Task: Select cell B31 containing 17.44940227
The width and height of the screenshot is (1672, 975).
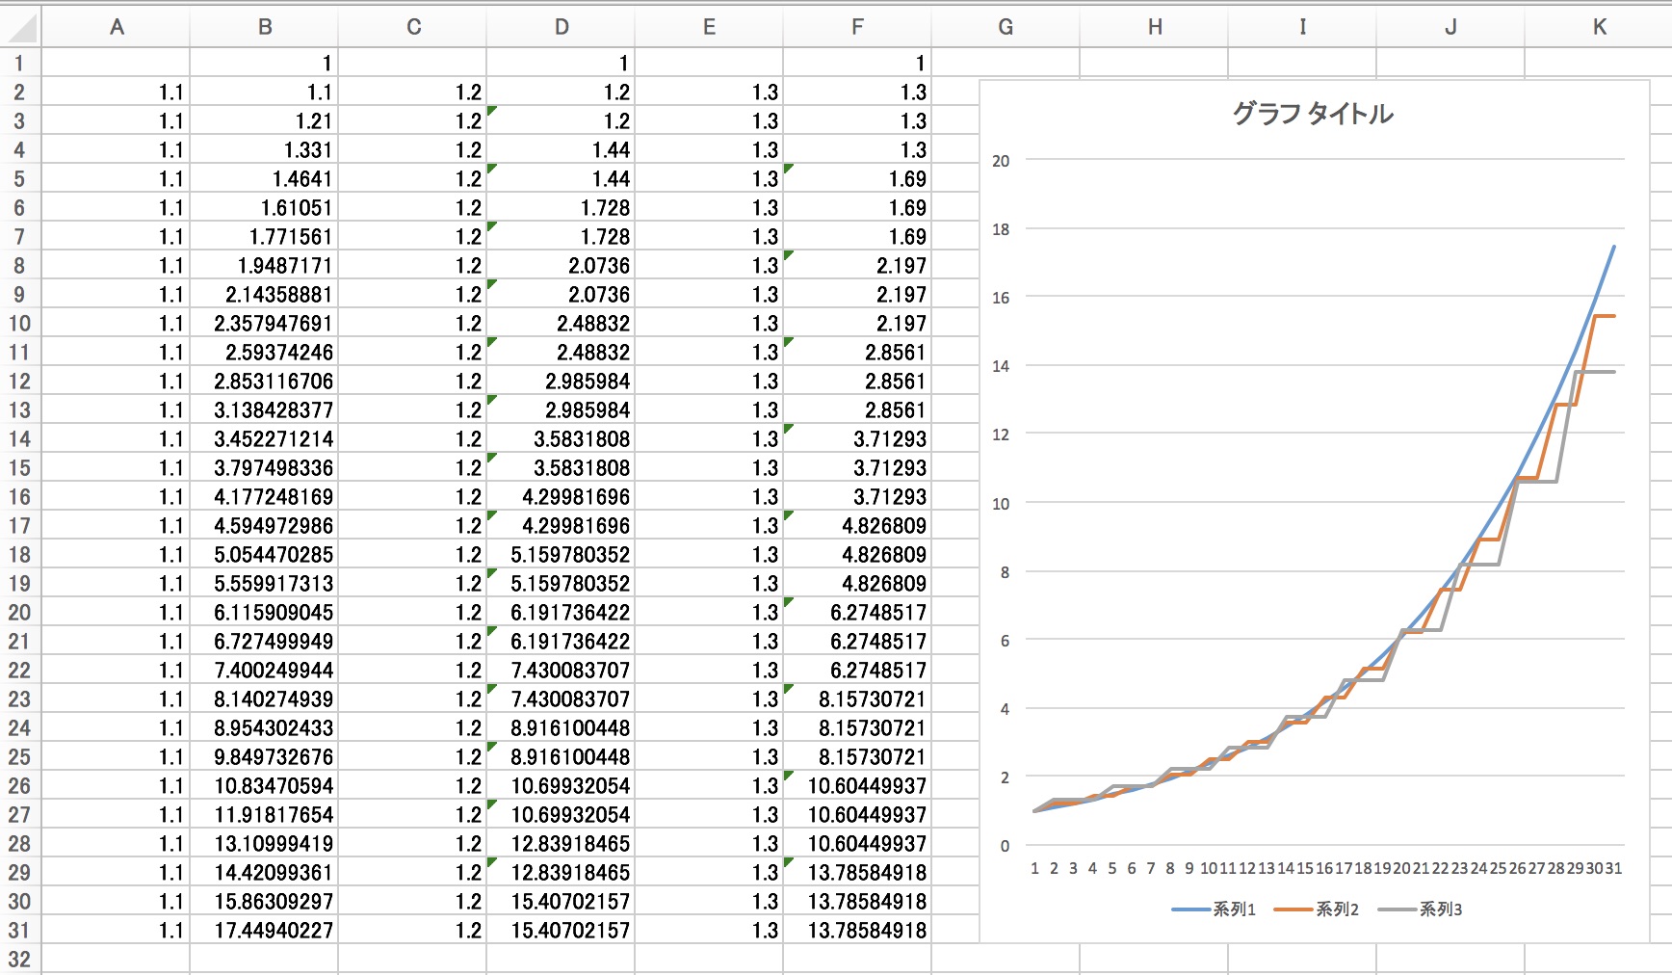Action: pos(265,931)
